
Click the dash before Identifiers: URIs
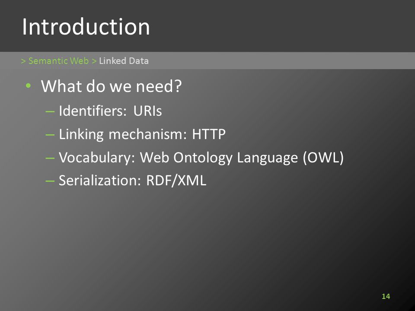(50, 111)
